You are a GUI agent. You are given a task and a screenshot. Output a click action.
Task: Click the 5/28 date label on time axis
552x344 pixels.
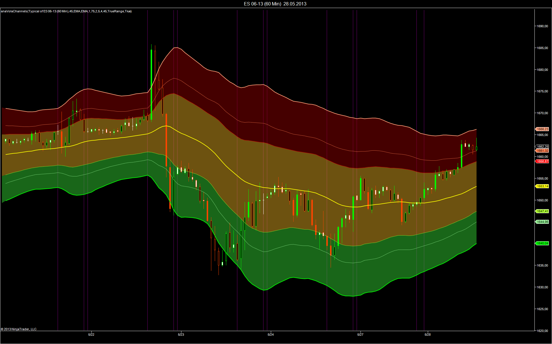point(428,335)
